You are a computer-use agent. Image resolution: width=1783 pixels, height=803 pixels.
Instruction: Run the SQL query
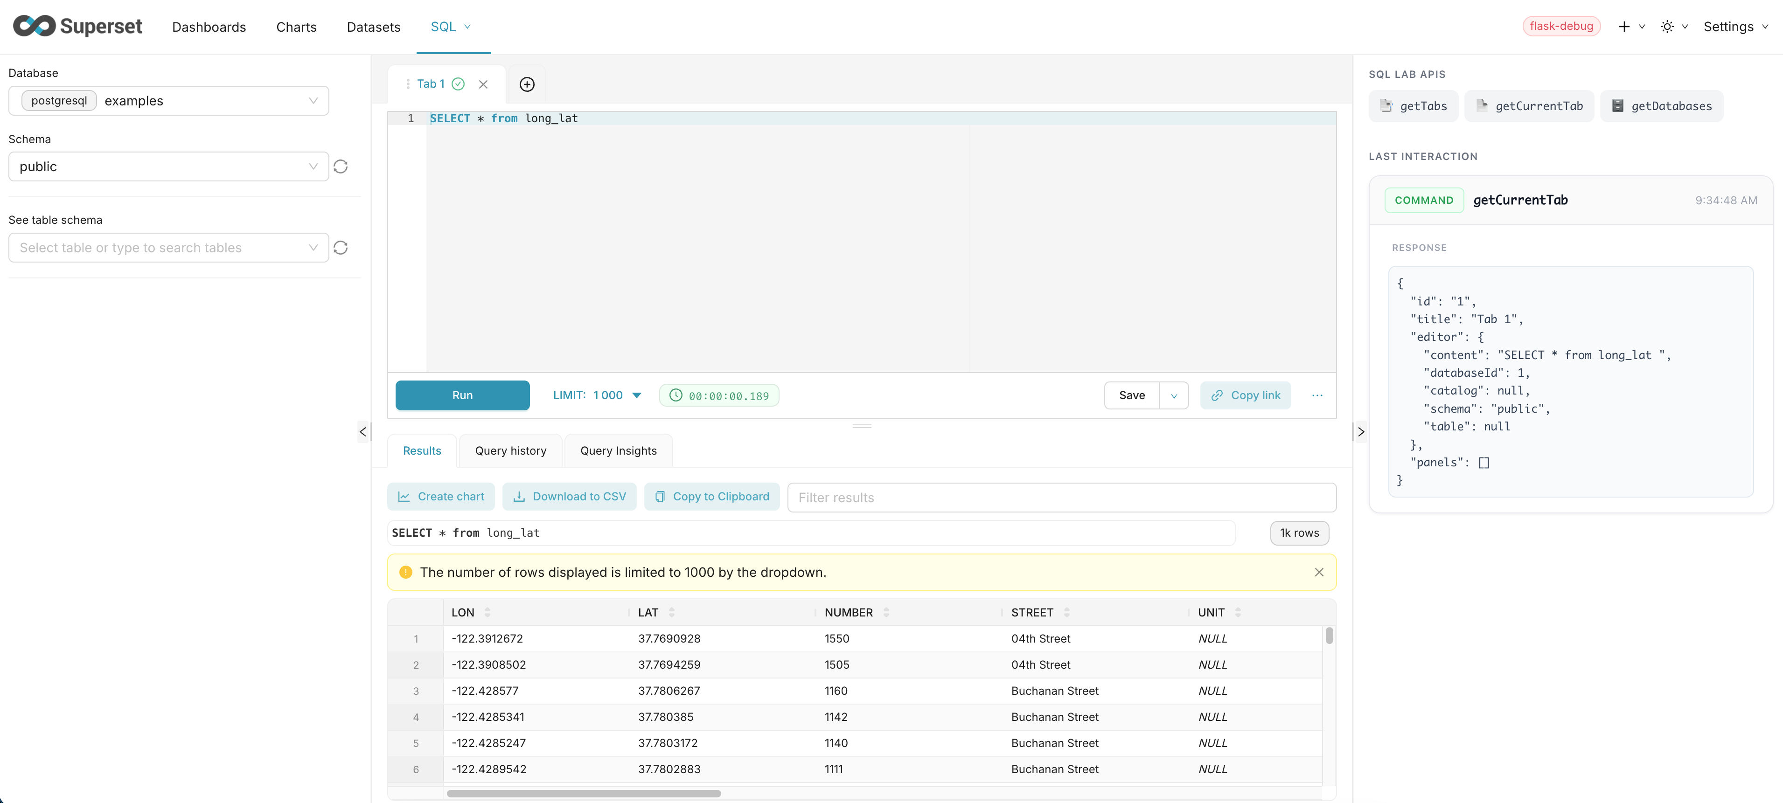(x=462, y=395)
